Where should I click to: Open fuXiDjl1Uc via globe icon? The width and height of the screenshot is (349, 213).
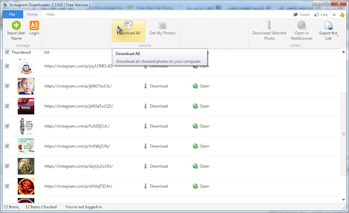pos(195,126)
